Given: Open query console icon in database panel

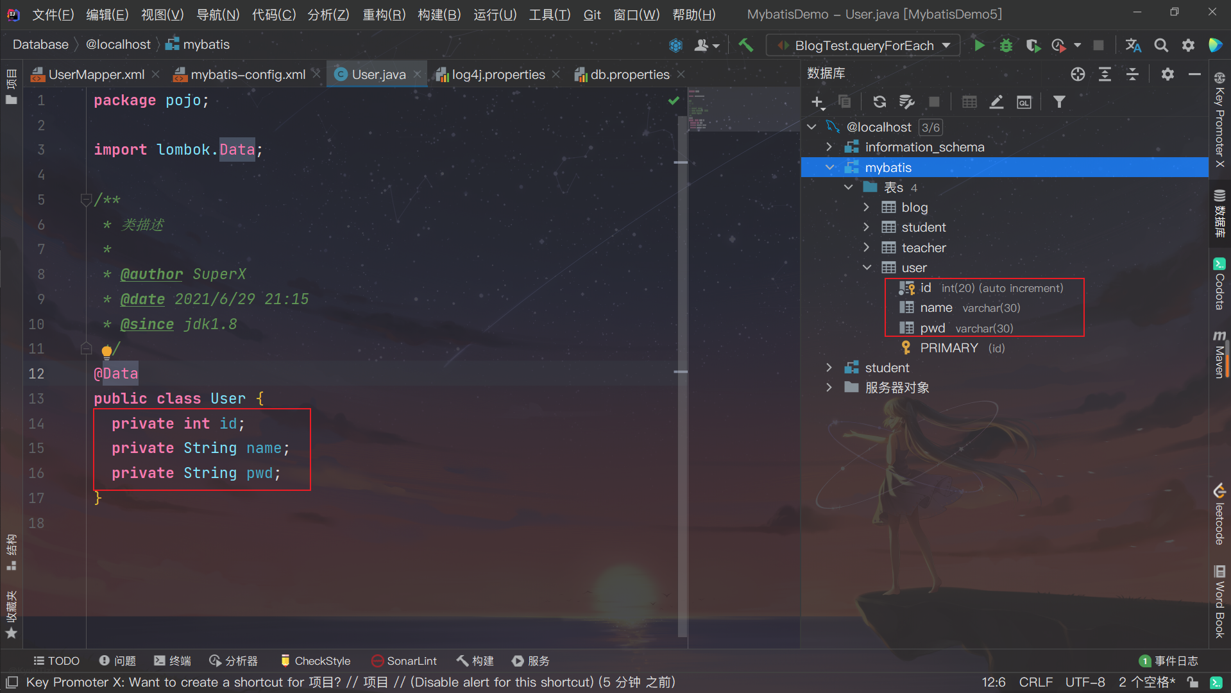Looking at the screenshot, I should pos(1024,102).
